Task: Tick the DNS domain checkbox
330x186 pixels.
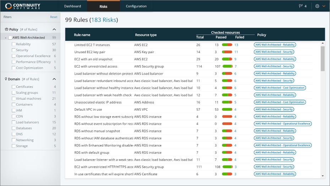Action: (x=13, y=134)
